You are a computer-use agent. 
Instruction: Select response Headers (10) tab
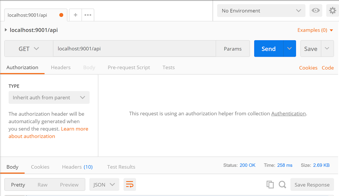(x=77, y=167)
